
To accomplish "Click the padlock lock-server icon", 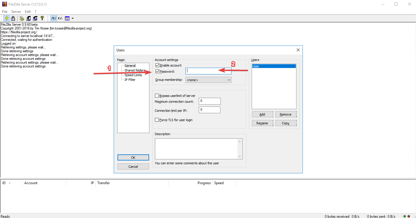I will (13, 18).
